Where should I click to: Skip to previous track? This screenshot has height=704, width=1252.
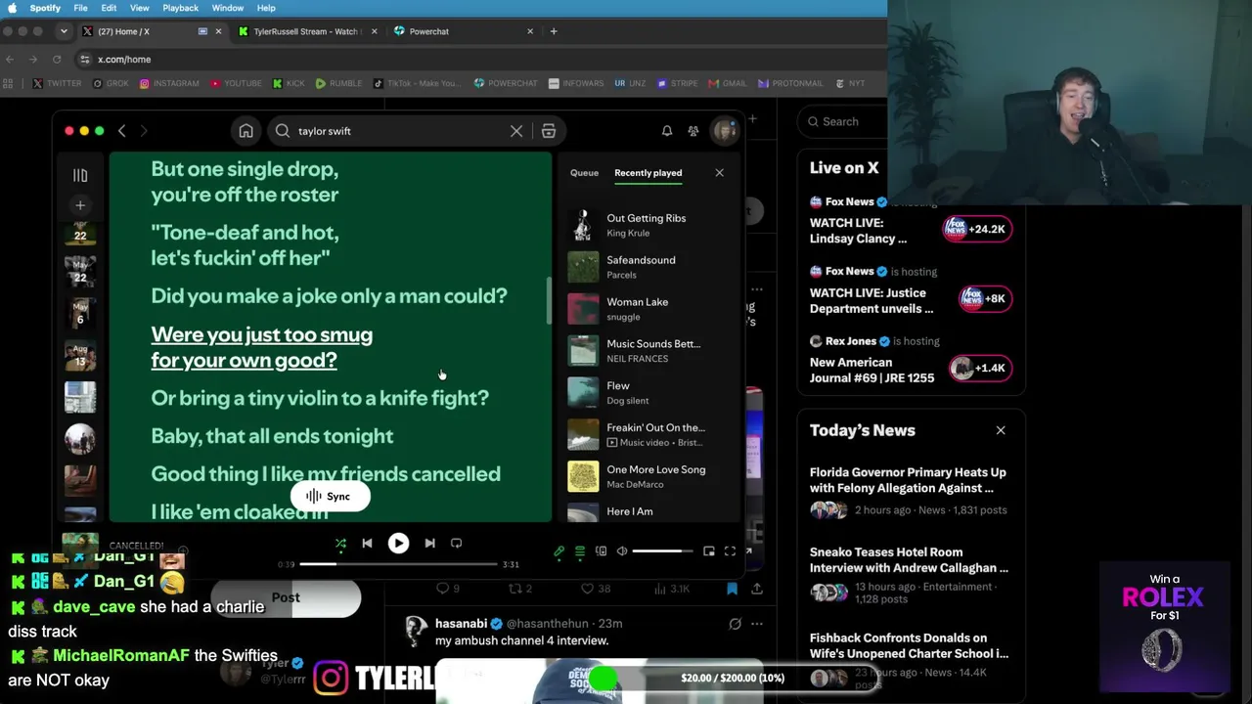coord(367,543)
